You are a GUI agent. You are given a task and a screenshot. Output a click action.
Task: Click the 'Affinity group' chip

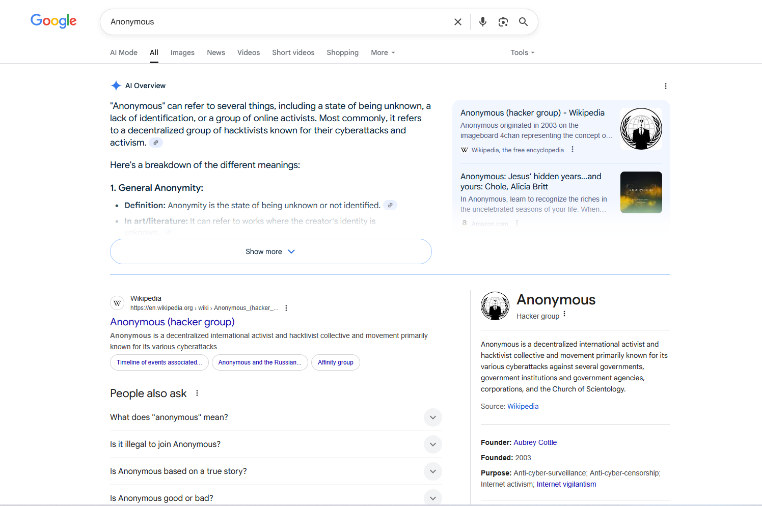[336, 362]
